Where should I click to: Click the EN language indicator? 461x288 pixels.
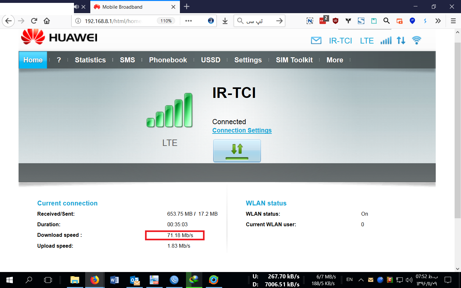point(350,280)
